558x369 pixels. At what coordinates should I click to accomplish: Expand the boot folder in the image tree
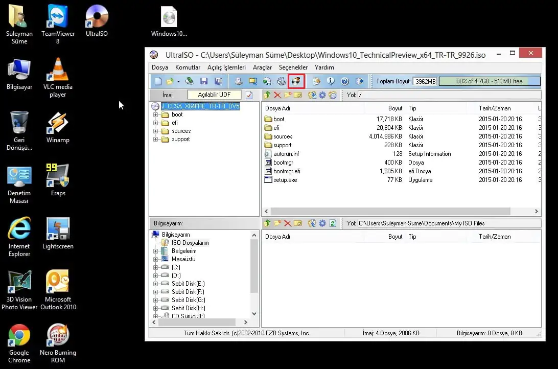point(157,114)
